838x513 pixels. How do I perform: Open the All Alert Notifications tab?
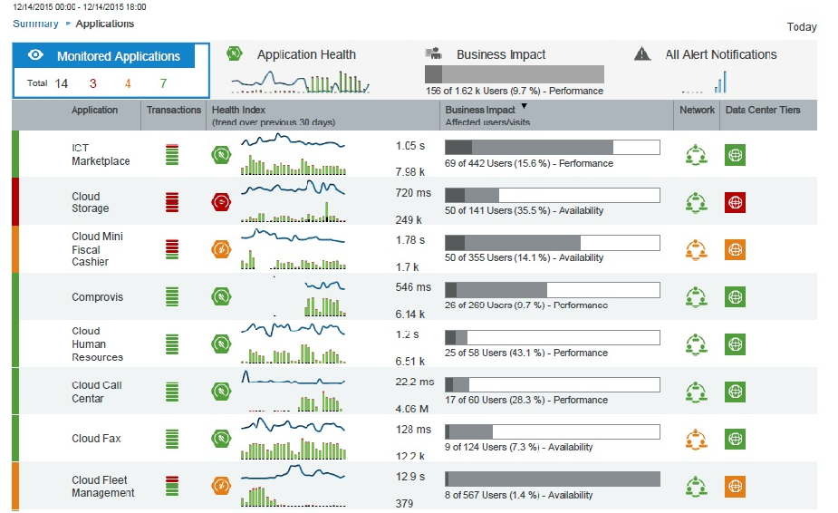pos(720,54)
